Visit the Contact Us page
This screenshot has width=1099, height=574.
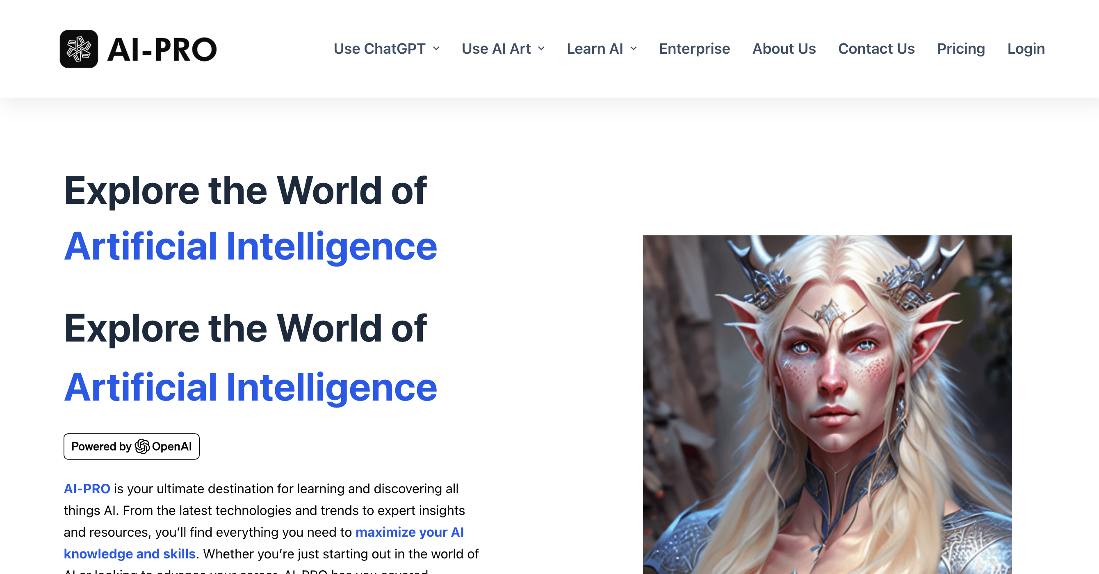[x=876, y=49]
